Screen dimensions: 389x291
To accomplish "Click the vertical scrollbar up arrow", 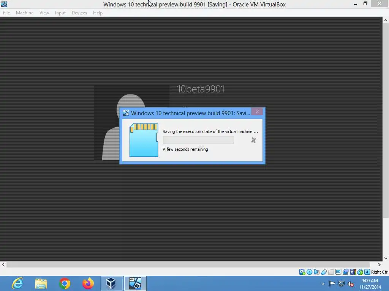I will point(386,20).
